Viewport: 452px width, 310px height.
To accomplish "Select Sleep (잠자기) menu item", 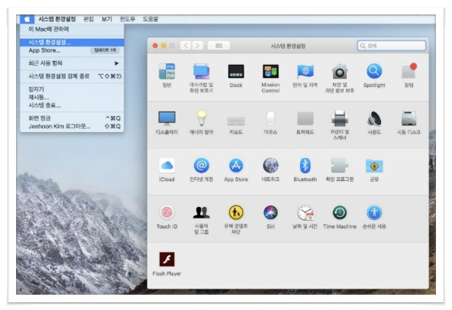I will tap(72, 89).
